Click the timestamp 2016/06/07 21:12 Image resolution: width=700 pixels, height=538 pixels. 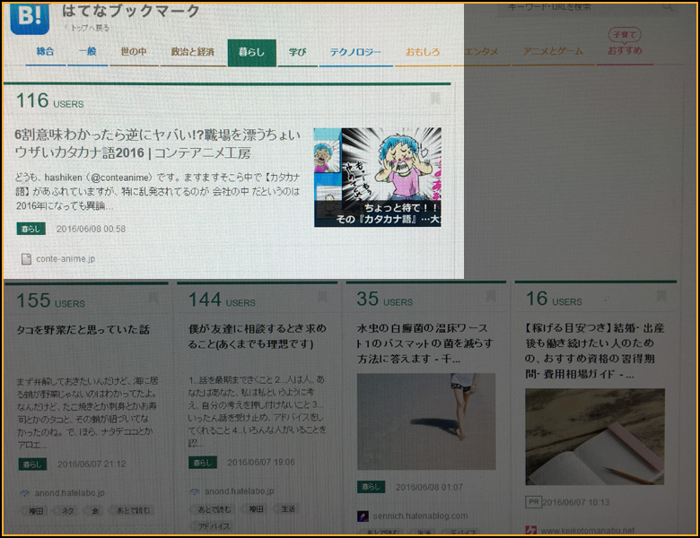point(92,464)
